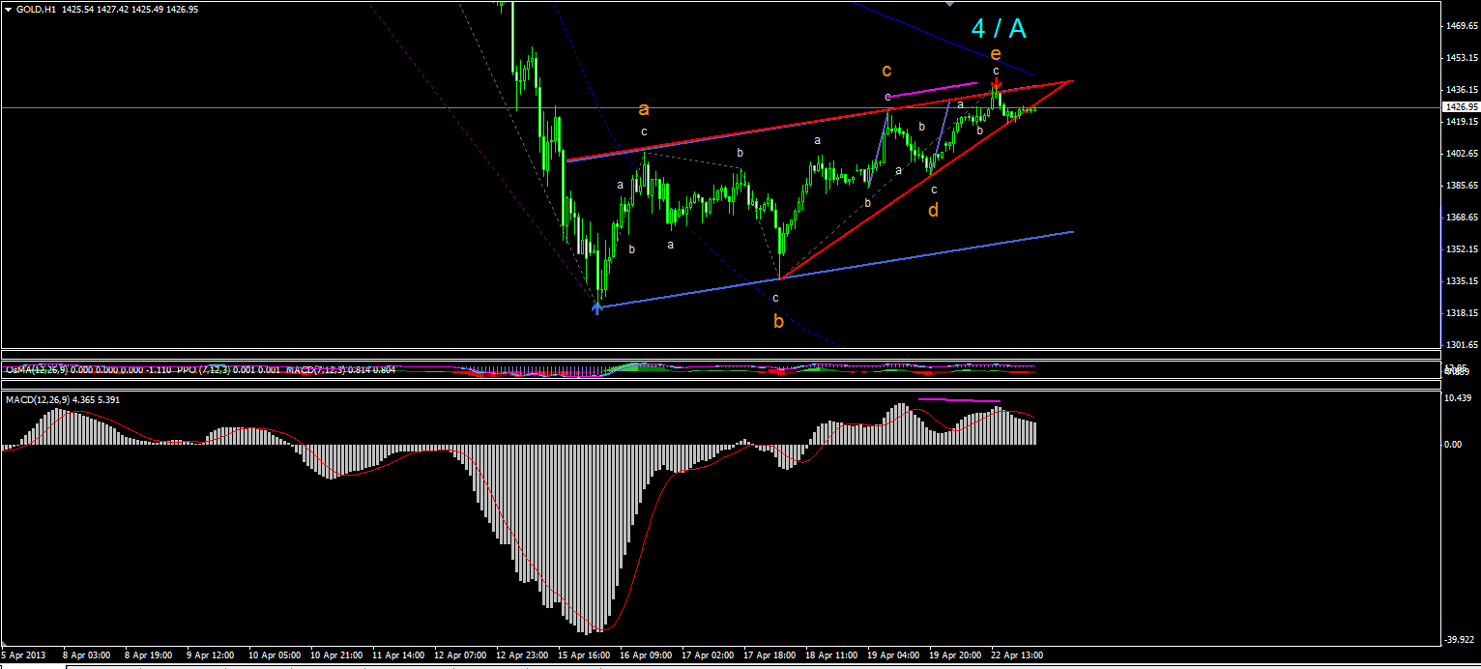Click the 1318.15 price axis label
1481x669 pixels.
[1461, 313]
